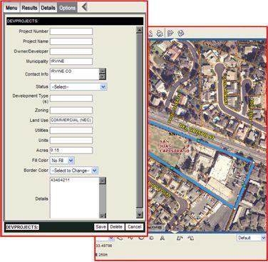Expand the Border Color dropdown

point(74,171)
